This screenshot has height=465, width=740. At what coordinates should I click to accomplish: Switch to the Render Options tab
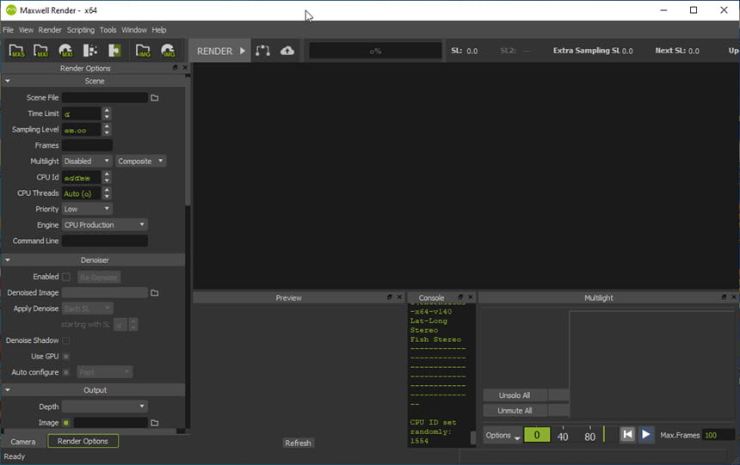[x=83, y=442]
